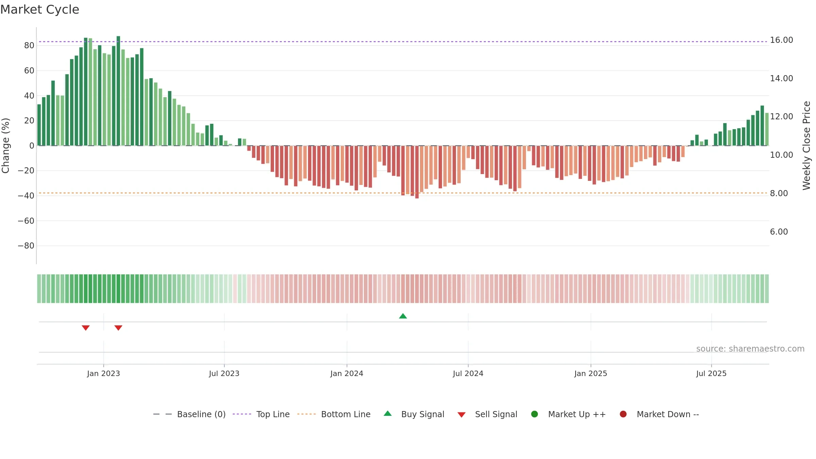Image resolution: width=816 pixels, height=459 pixels.
Task: Click the 14.00 price axis label
Action: [781, 79]
